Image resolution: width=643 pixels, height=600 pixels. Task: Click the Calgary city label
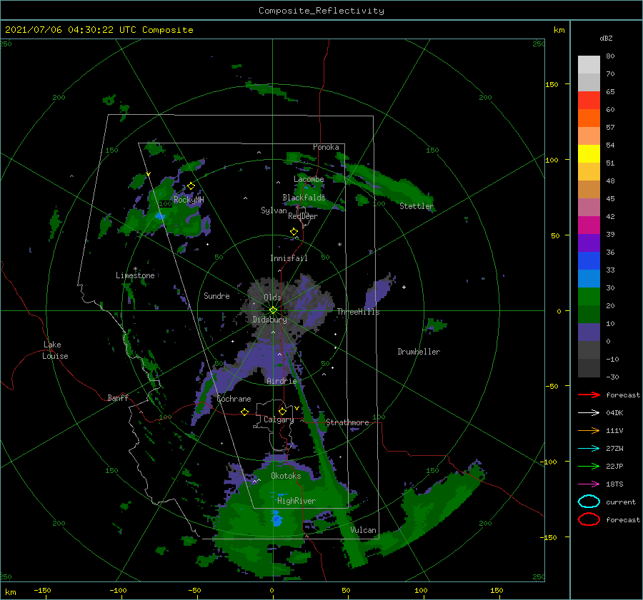(279, 420)
